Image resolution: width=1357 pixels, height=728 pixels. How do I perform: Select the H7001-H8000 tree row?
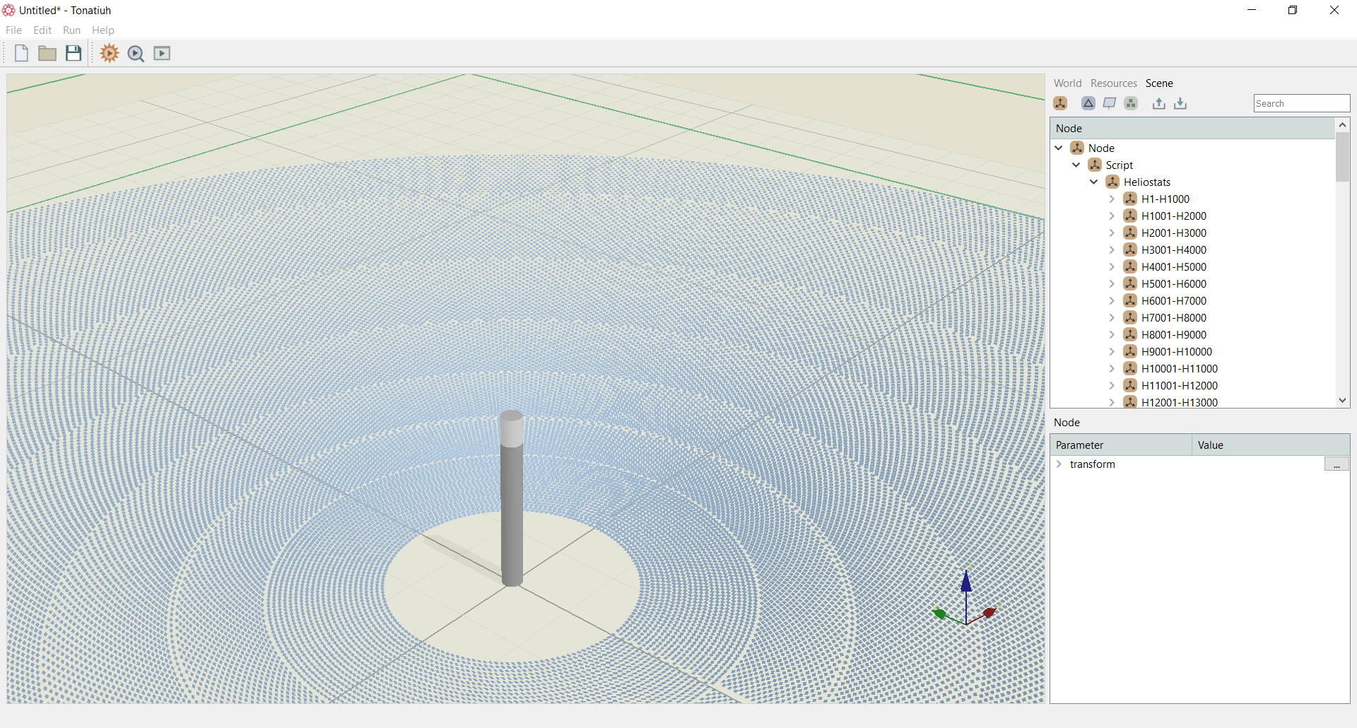1173,317
